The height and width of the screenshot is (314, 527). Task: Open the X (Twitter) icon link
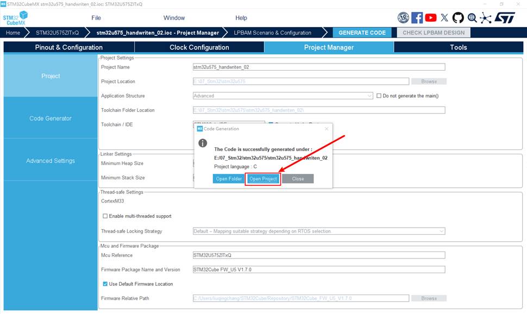(444, 17)
